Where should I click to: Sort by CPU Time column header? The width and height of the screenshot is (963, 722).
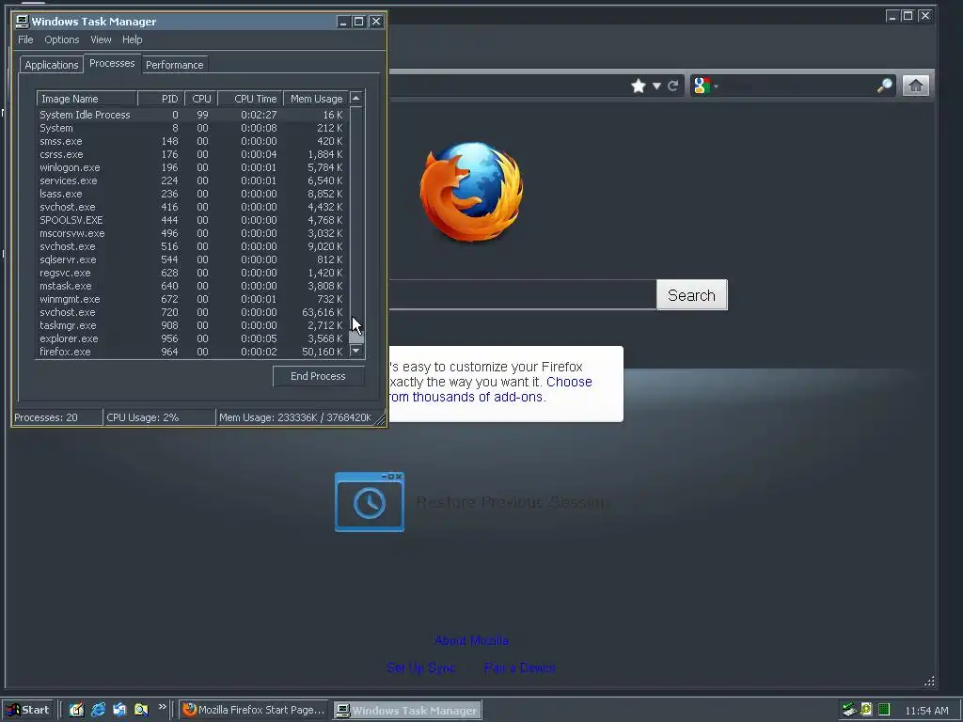[x=250, y=99]
